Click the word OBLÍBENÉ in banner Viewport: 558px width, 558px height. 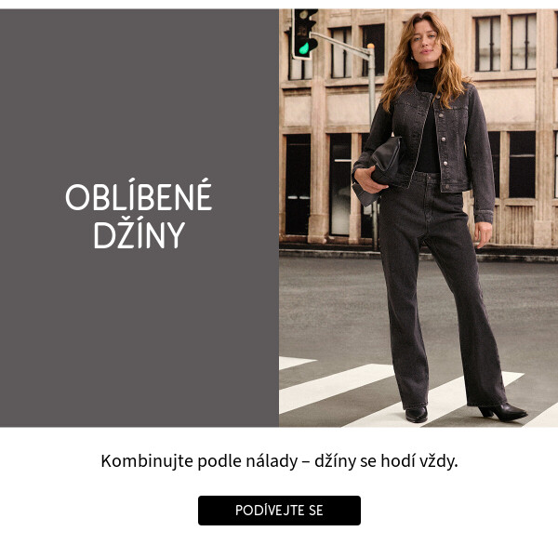139,195
